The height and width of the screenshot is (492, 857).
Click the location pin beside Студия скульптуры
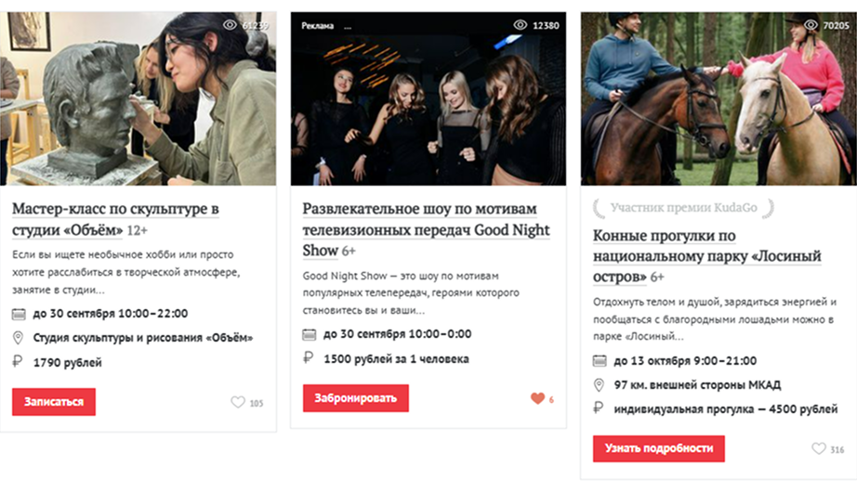point(18,338)
